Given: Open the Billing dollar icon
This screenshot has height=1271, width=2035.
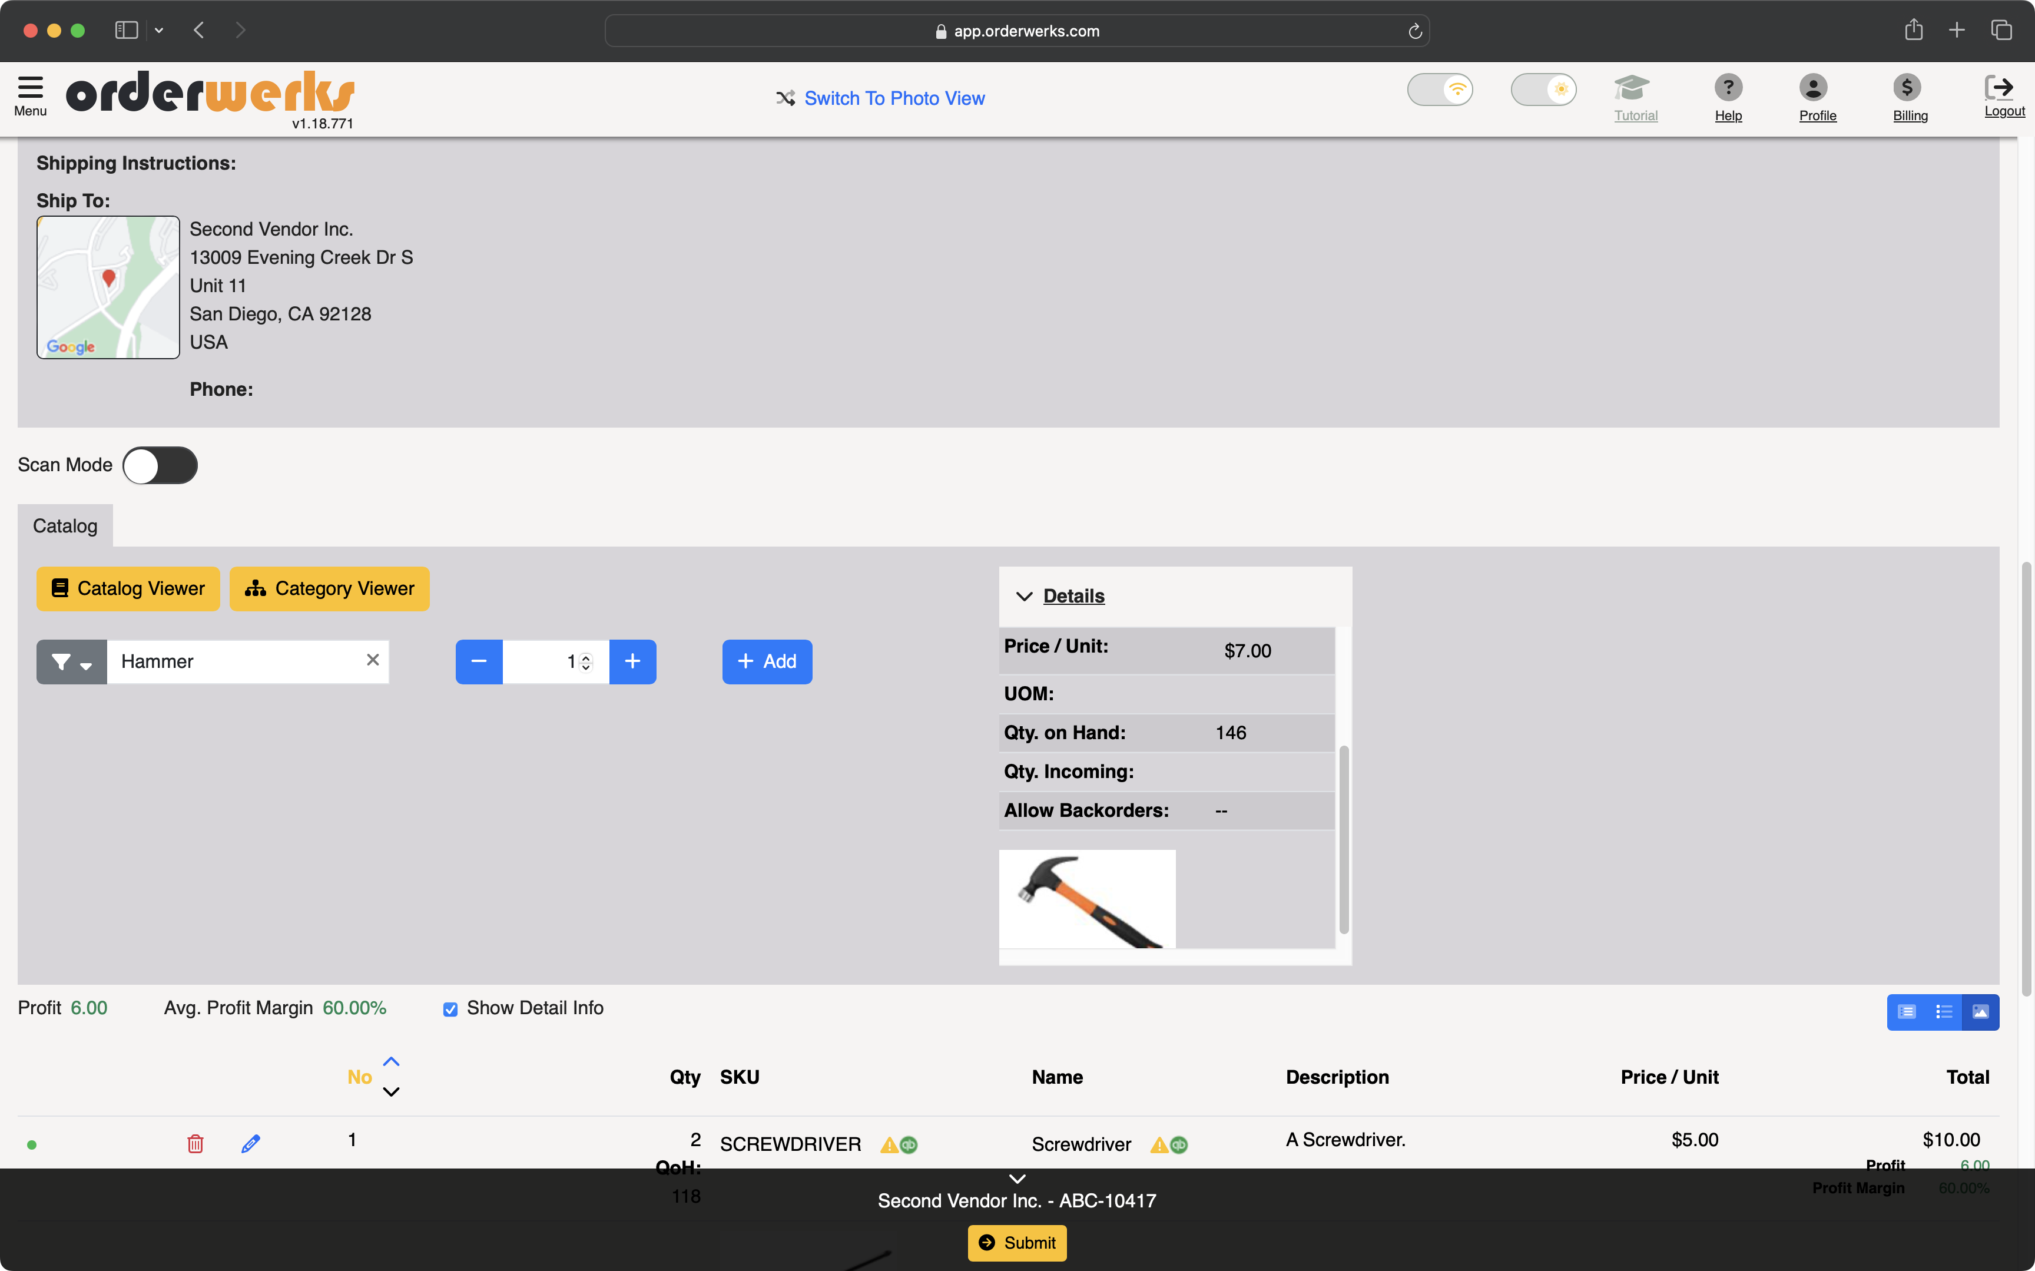Looking at the screenshot, I should pos(1907,87).
